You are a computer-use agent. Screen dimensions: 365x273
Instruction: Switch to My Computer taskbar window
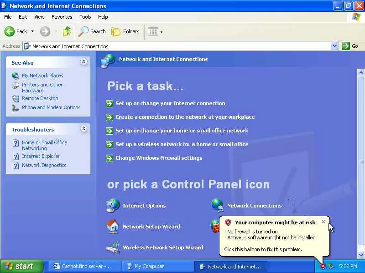[157, 266]
